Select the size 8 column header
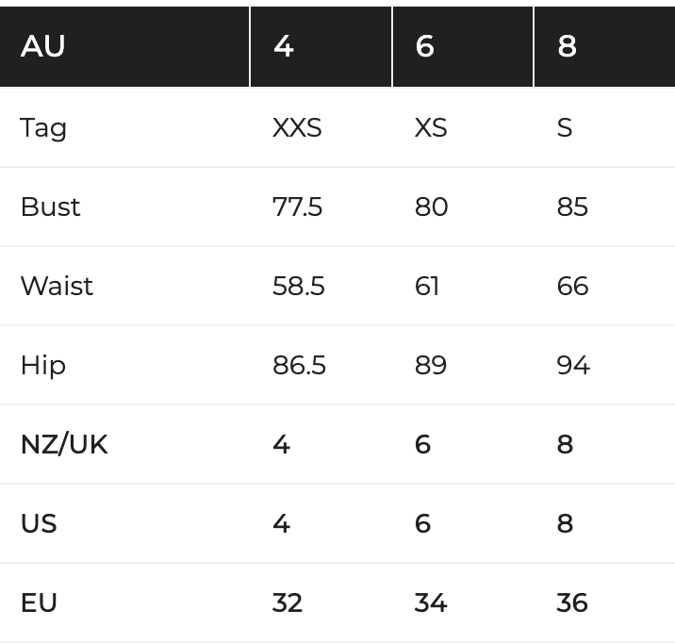 tap(605, 46)
